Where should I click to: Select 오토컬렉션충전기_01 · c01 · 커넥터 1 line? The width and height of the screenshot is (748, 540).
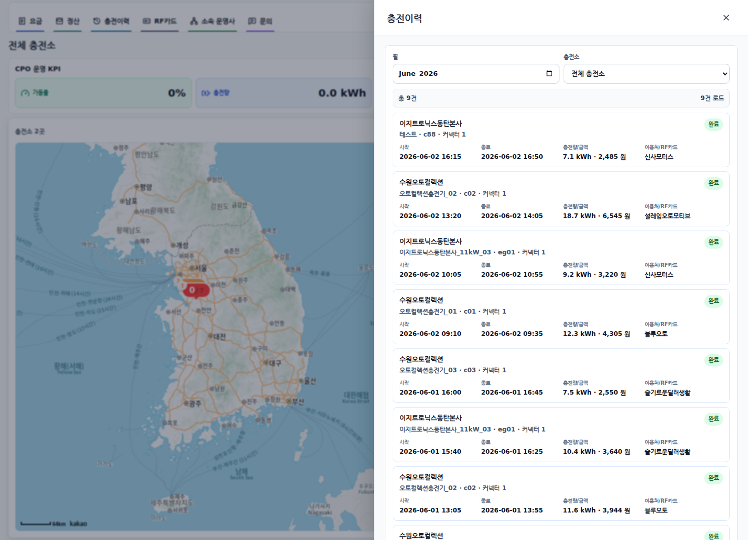pyautogui.click(x=452, y=312)
